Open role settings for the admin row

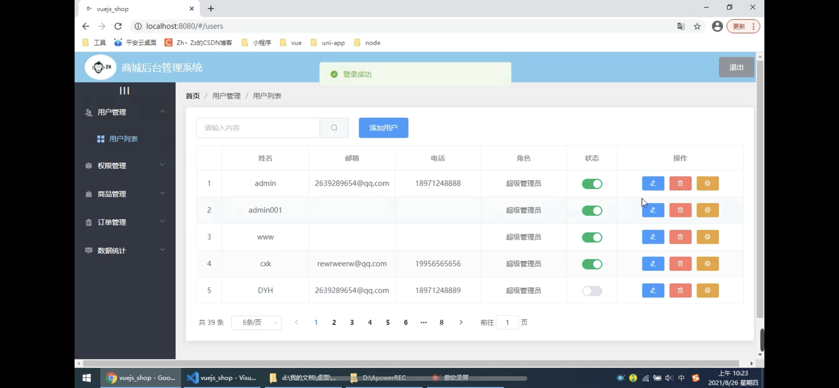click(707, 183)
